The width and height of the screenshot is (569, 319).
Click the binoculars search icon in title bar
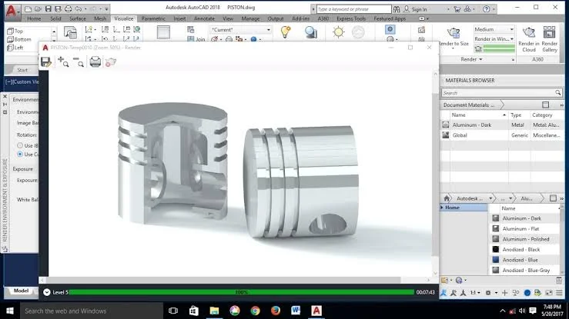(397, 9)
